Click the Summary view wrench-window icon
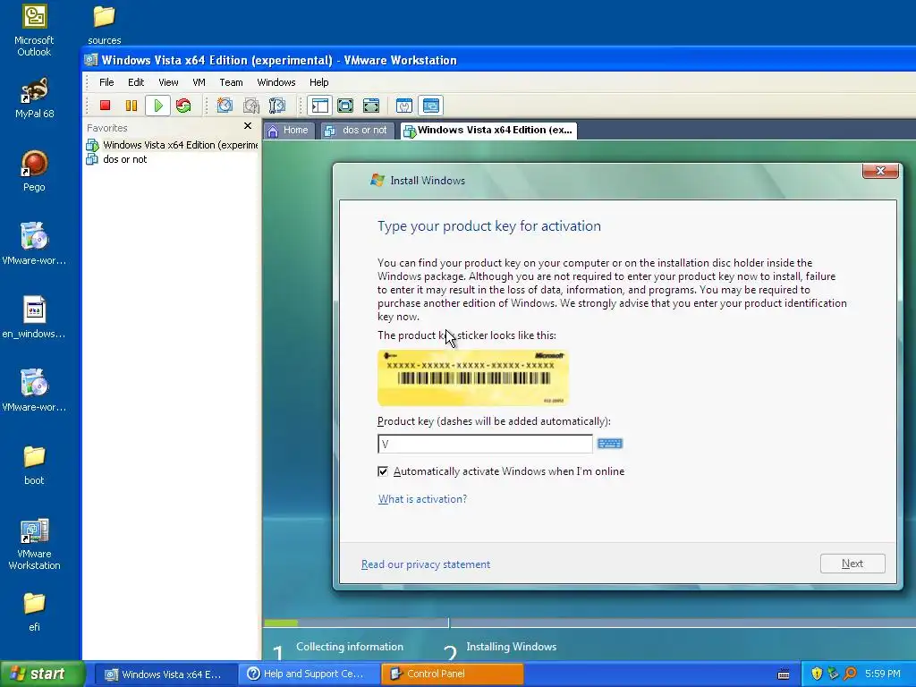 click(x=404, y=106)
